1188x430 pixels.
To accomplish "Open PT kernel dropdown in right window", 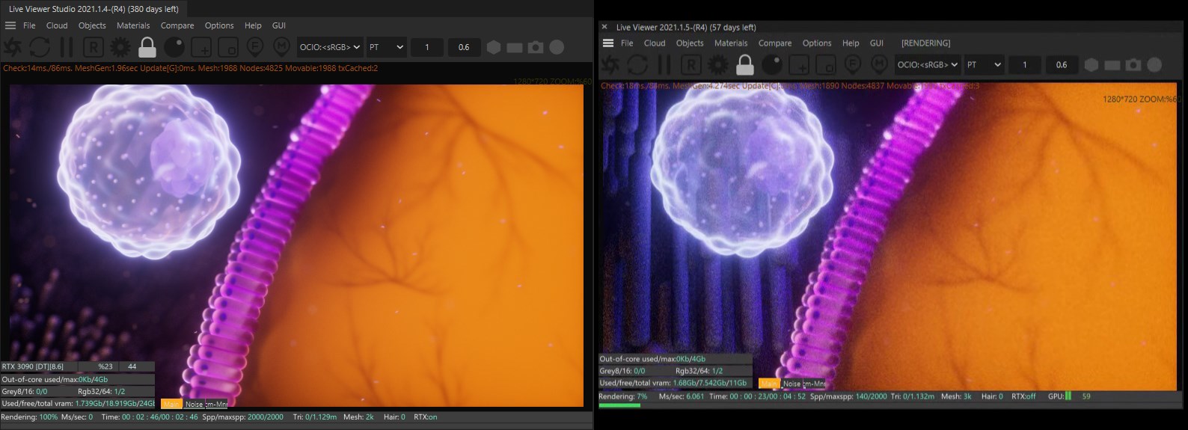I will click(984, 65).
